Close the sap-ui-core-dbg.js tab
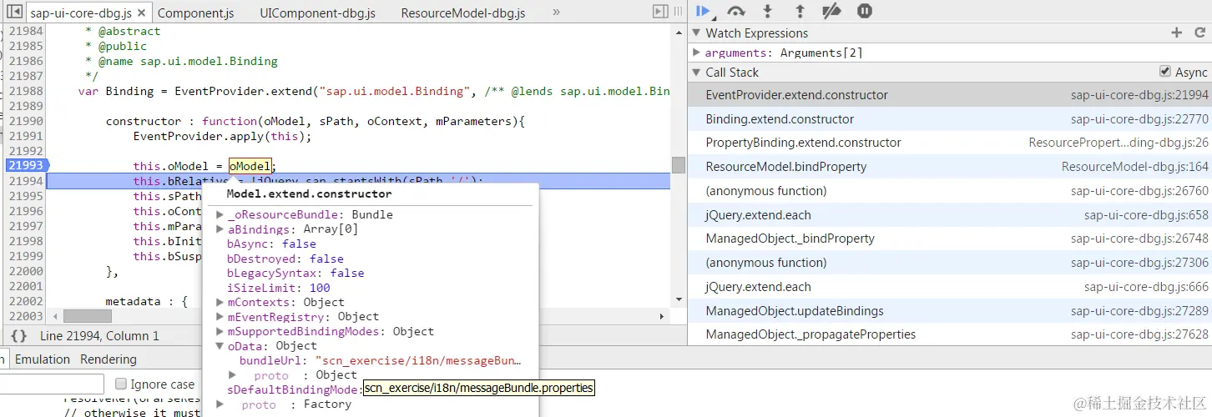The height and width of the screenshot is (417, 1212). pyautogui.click(x=142, y=13)
